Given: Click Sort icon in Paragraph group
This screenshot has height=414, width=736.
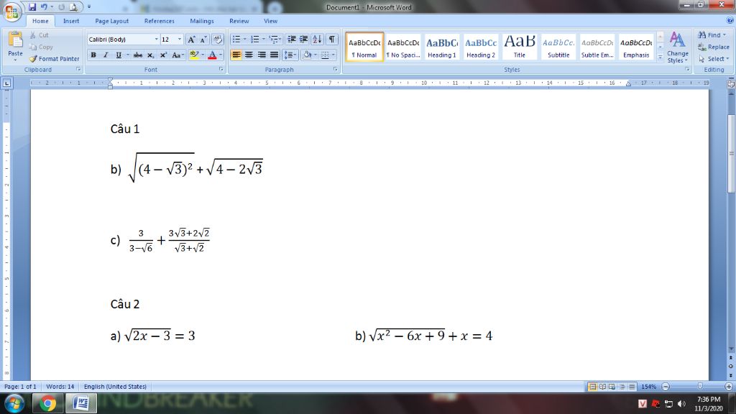Looking at the screenshot, I should 317,40.
